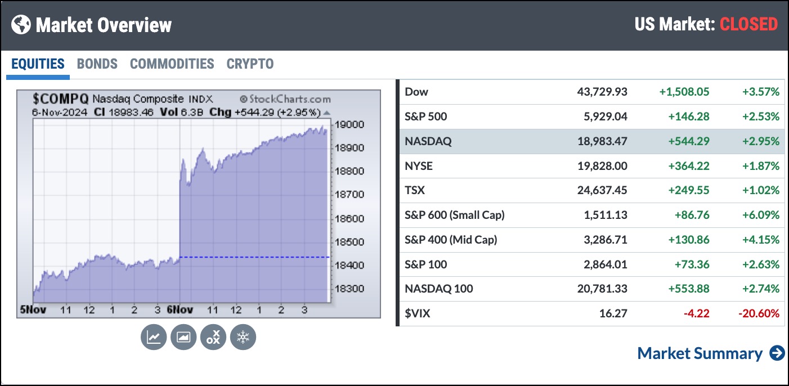Image resolution: width=789 pixels, height=386 pixels.
Task: Click the Dow value 43,729.93
Action: click(602, 92)
